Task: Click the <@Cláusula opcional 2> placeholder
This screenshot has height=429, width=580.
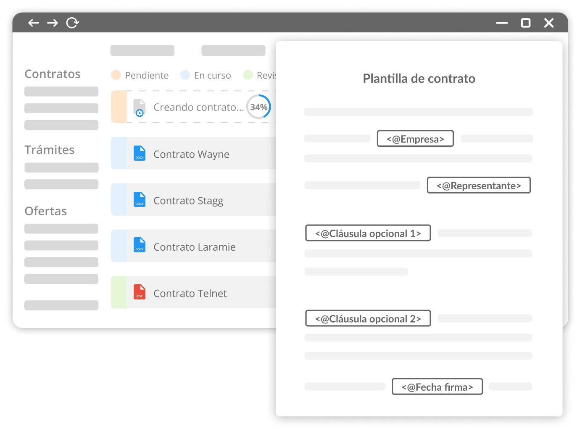Action: pos(368,318)
